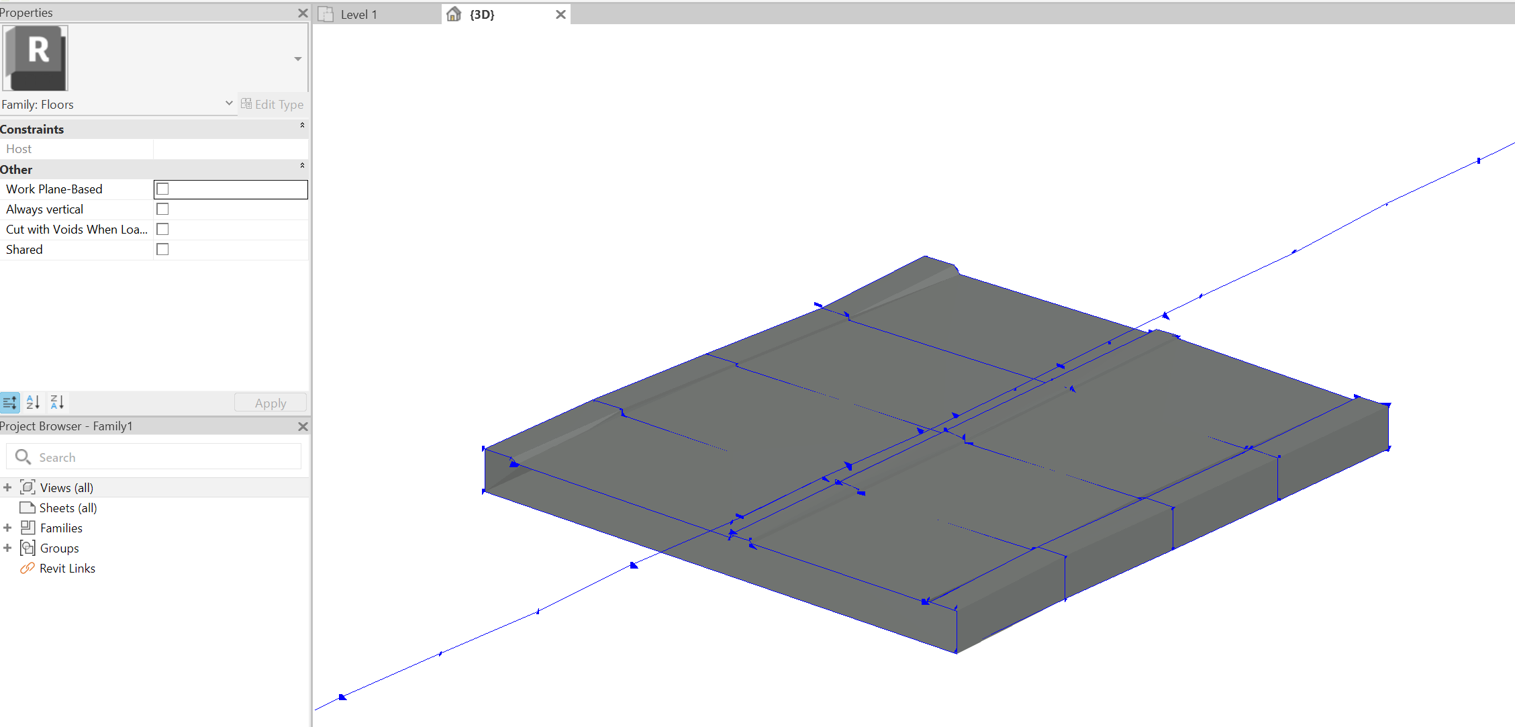Click the Groups node icon
Image resolution: width=1515 pixels, height=727 pixels.
pyautogui.click(x=28, y=548)
